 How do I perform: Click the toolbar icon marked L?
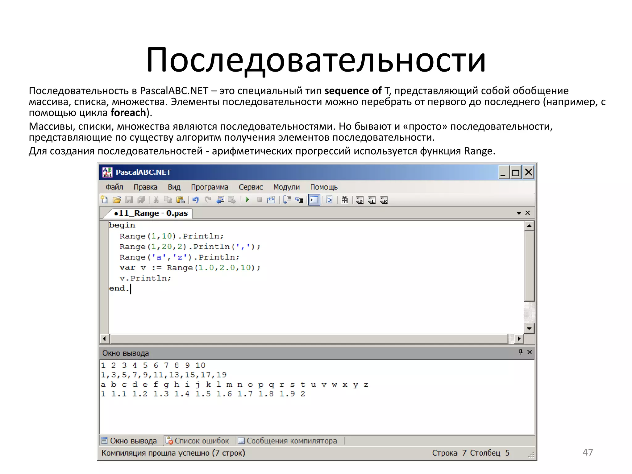click(372, 200)
